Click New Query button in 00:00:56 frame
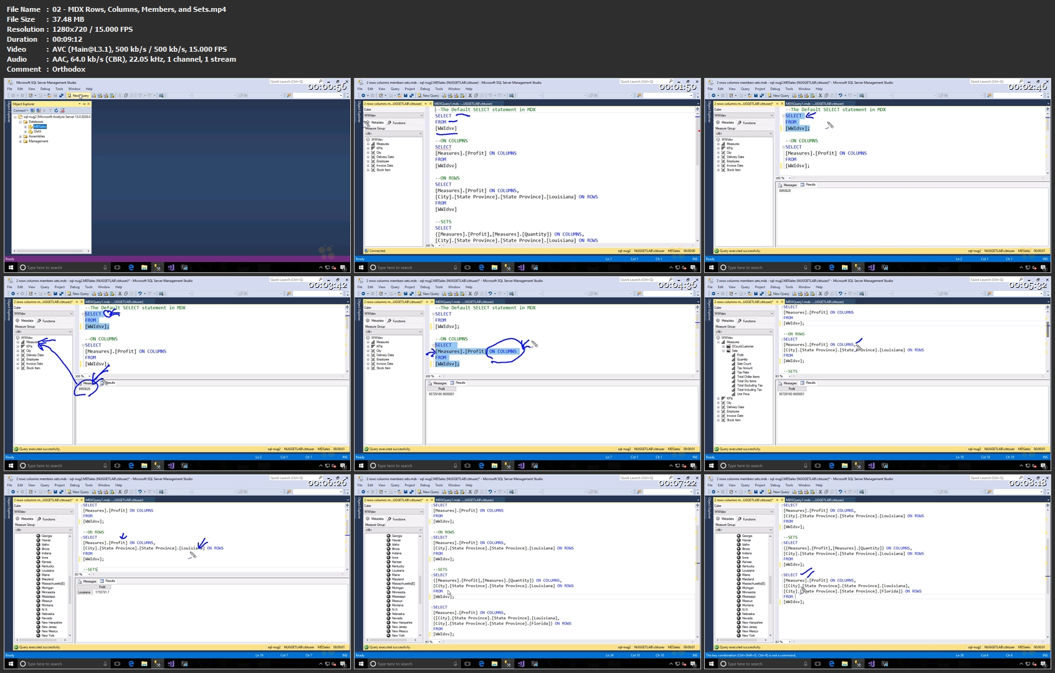This screenshot has width=1055, height=673. point(79,95)
